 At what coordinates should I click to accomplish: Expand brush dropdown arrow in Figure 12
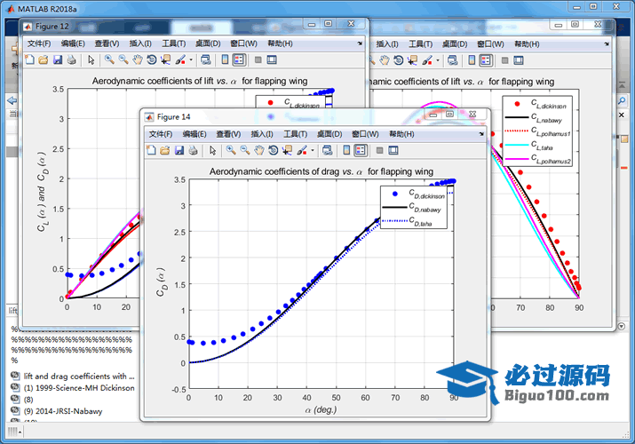tap(191, 59)
